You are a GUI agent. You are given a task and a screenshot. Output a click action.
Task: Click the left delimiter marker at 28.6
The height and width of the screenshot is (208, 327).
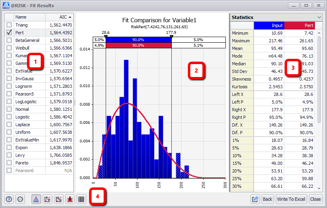click(x=106, y=36)
